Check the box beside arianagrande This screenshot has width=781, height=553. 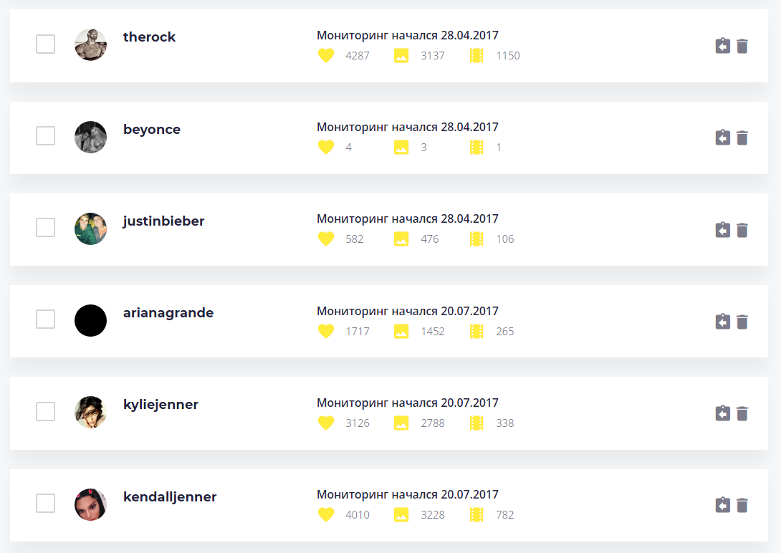[x=46, y=319]
